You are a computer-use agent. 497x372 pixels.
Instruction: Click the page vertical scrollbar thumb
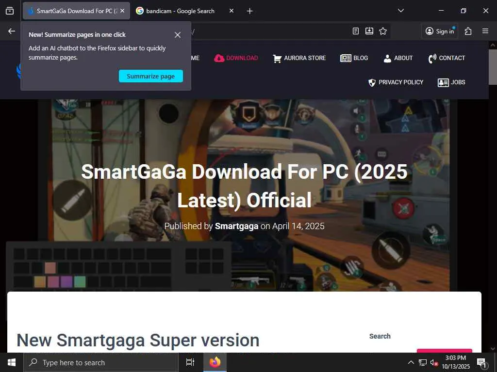[x=493, y=67]
